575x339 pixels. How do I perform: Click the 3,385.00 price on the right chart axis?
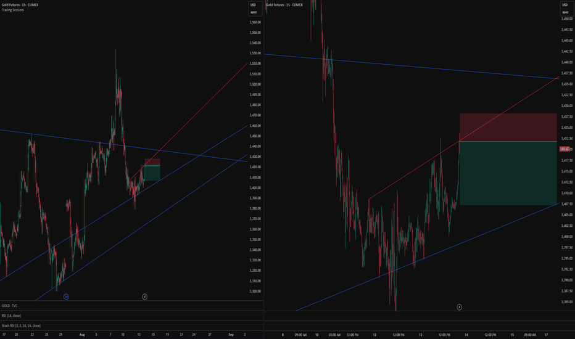[567, 302]
